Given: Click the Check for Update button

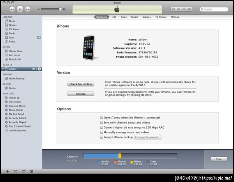Looking at the screenshot, I should [81, 84].
